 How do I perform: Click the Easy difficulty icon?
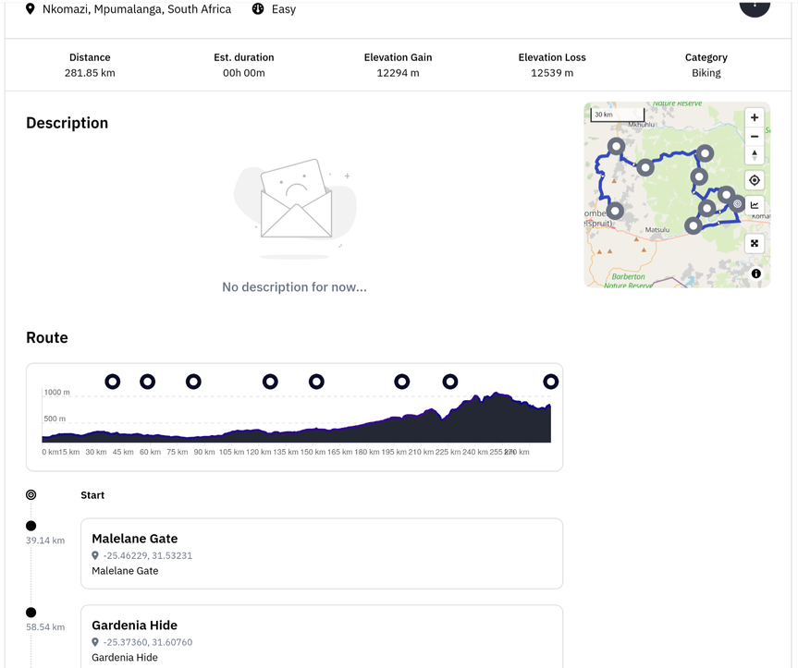click(x=258, y=9)
